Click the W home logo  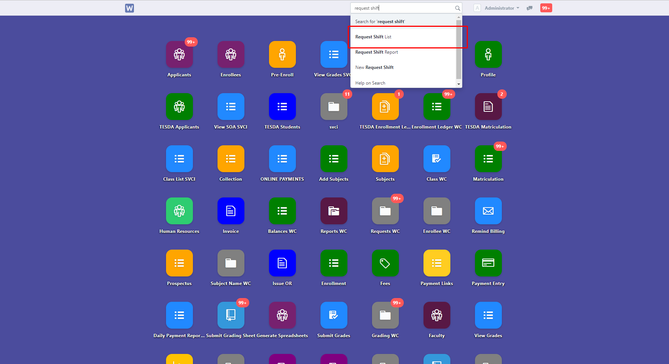click(129, 8)
